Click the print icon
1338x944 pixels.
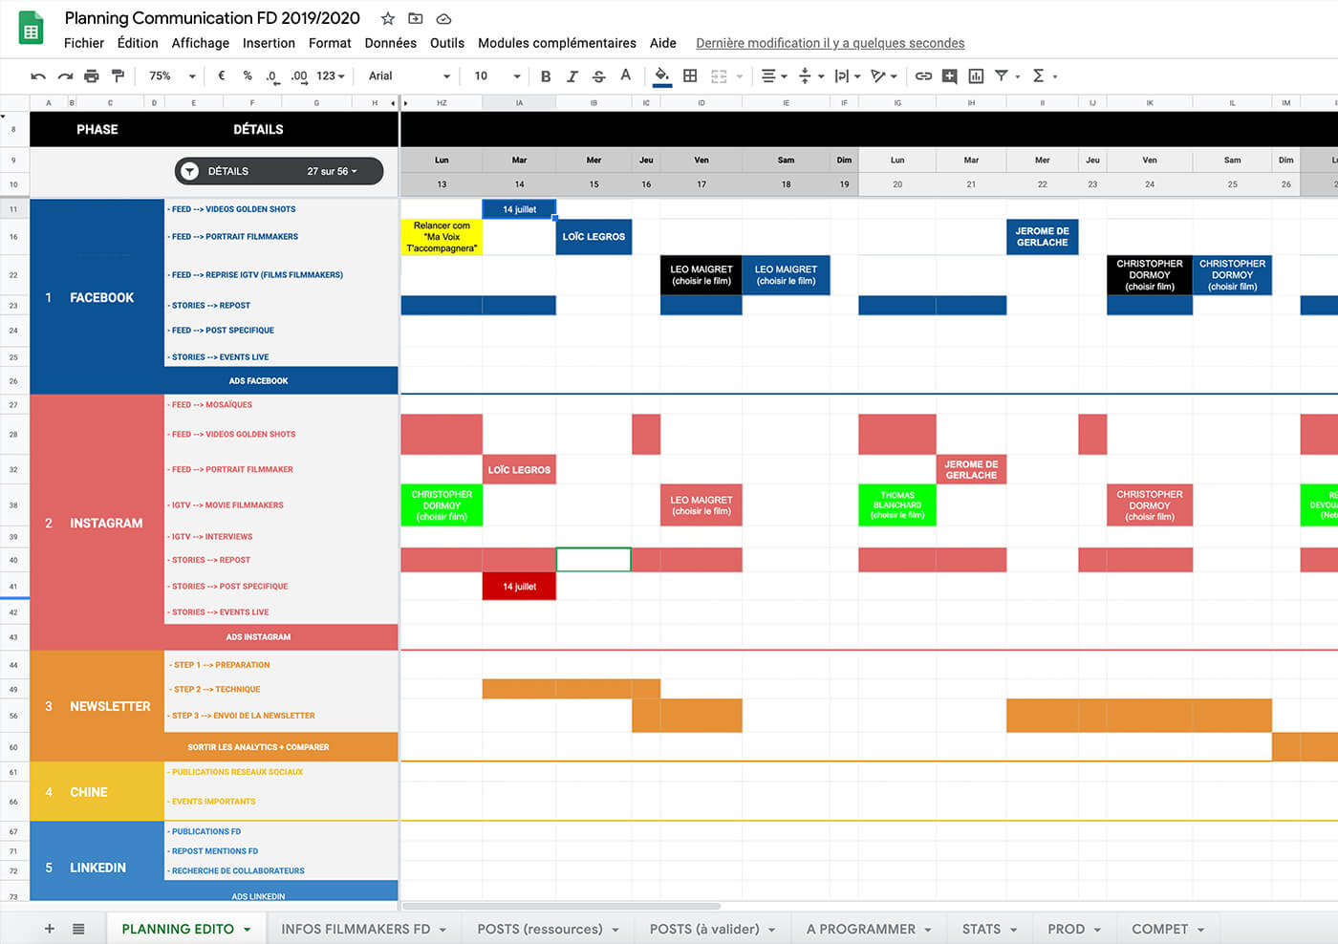pyautogui.click(x=92, y=76)
